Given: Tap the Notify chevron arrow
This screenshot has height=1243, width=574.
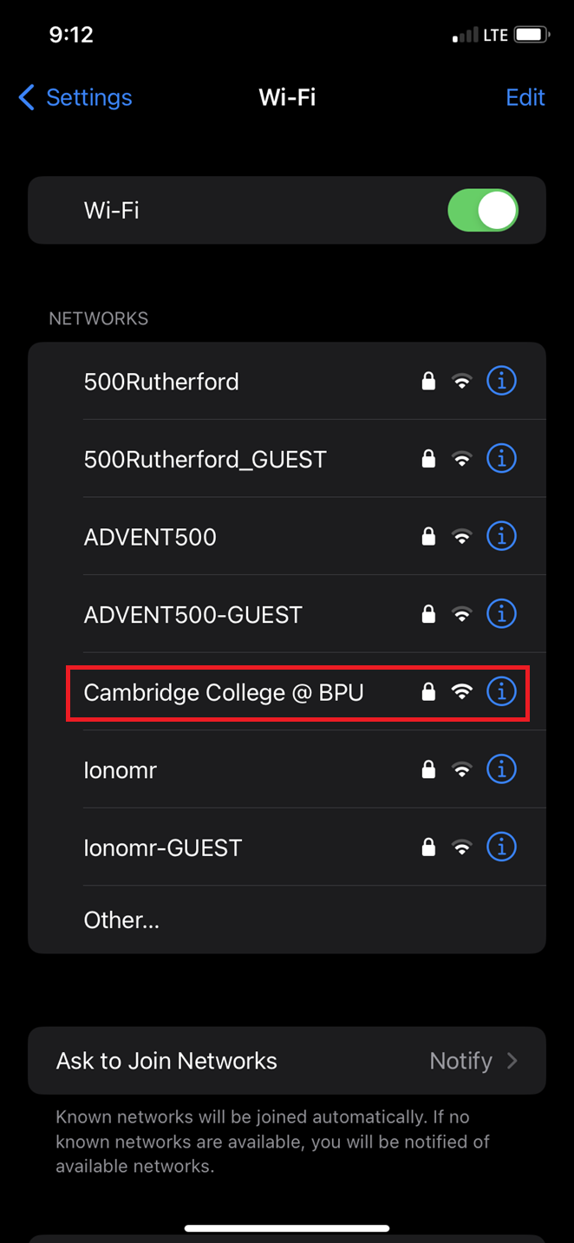Looking at the screenshot, I should 512,1061.
